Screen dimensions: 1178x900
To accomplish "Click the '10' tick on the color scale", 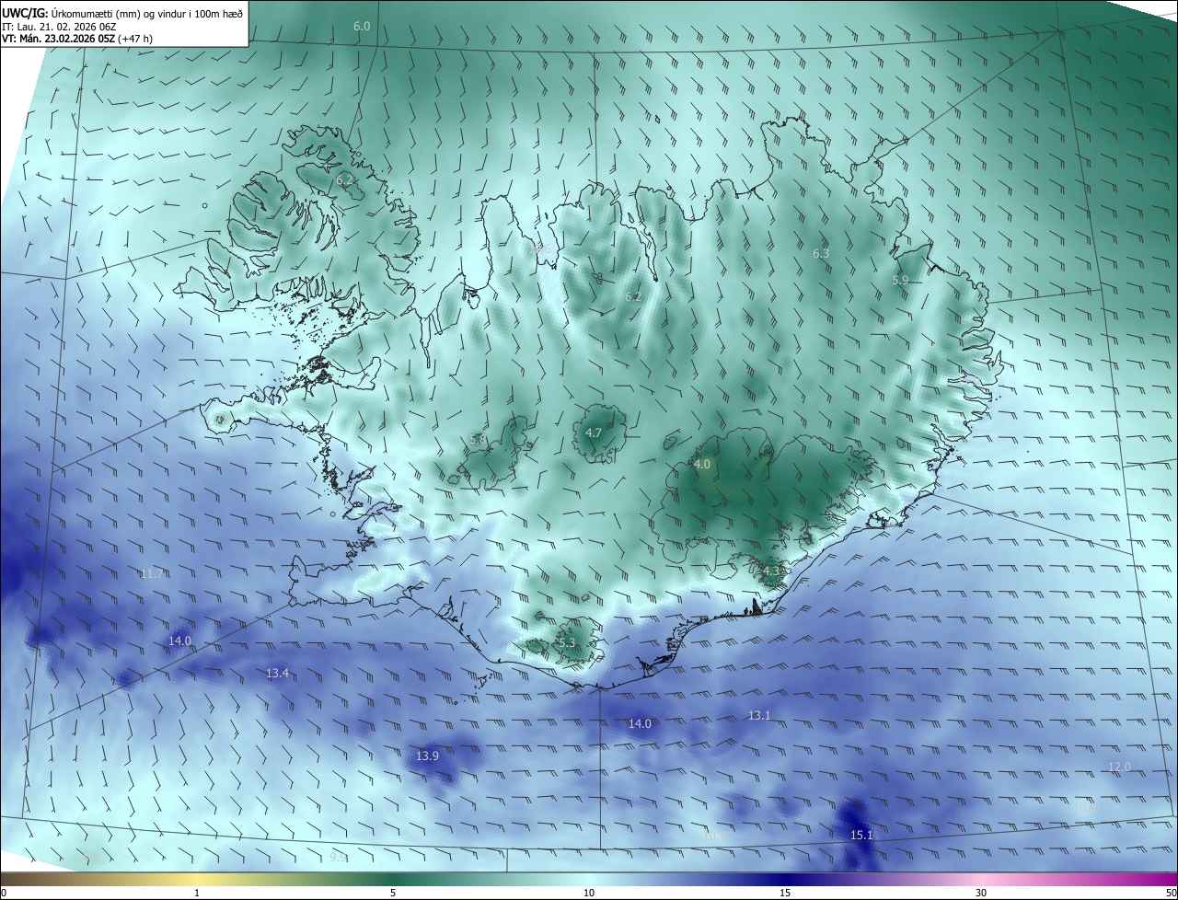I will [589, 893].
